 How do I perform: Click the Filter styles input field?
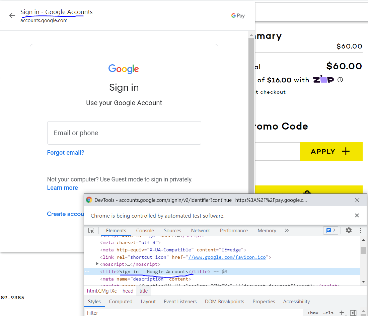pyautogui.click(x=194, y=313)
